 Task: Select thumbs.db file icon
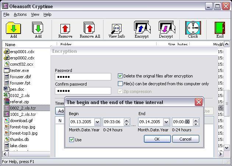(x=7, y=139)
